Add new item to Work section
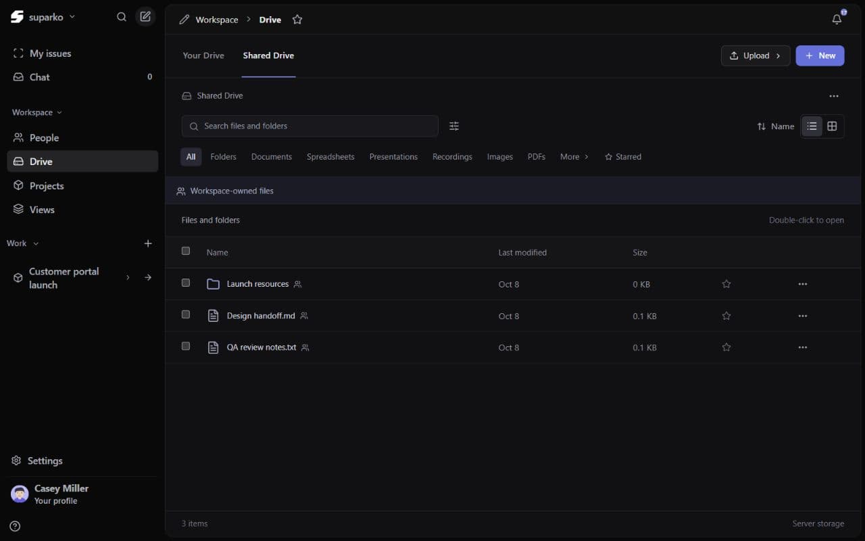Screen dimensions: 865x541 (148, 243)
